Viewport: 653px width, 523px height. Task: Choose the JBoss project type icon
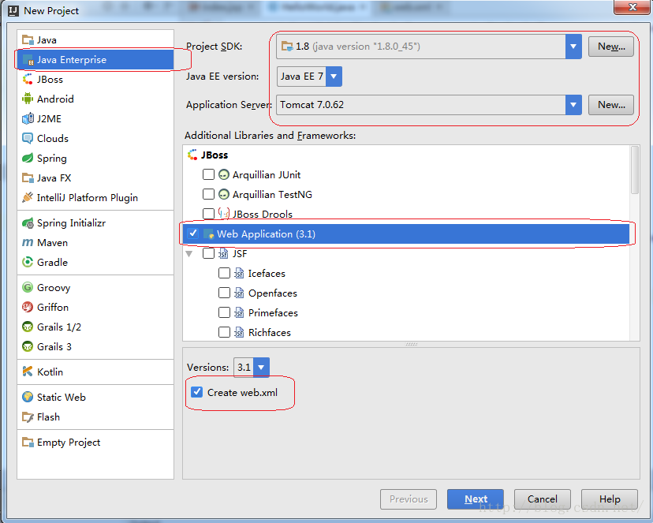tap(28, 79)
